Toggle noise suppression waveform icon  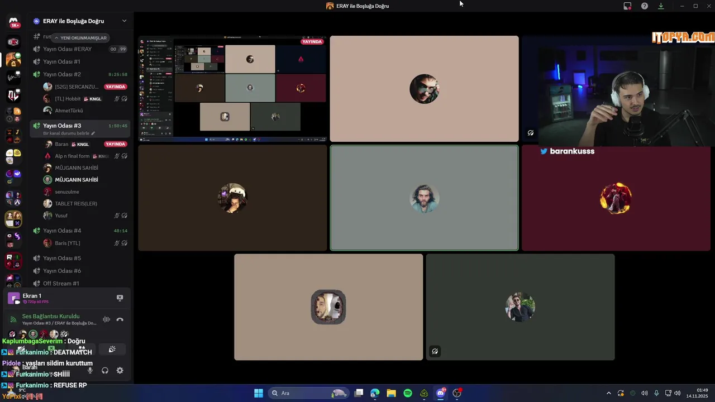point(106,319)
